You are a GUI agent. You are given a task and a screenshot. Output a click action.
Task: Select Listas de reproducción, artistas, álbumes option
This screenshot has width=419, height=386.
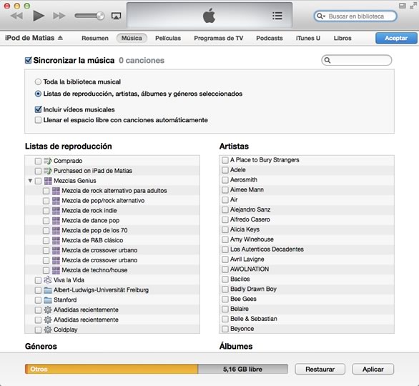38,94
